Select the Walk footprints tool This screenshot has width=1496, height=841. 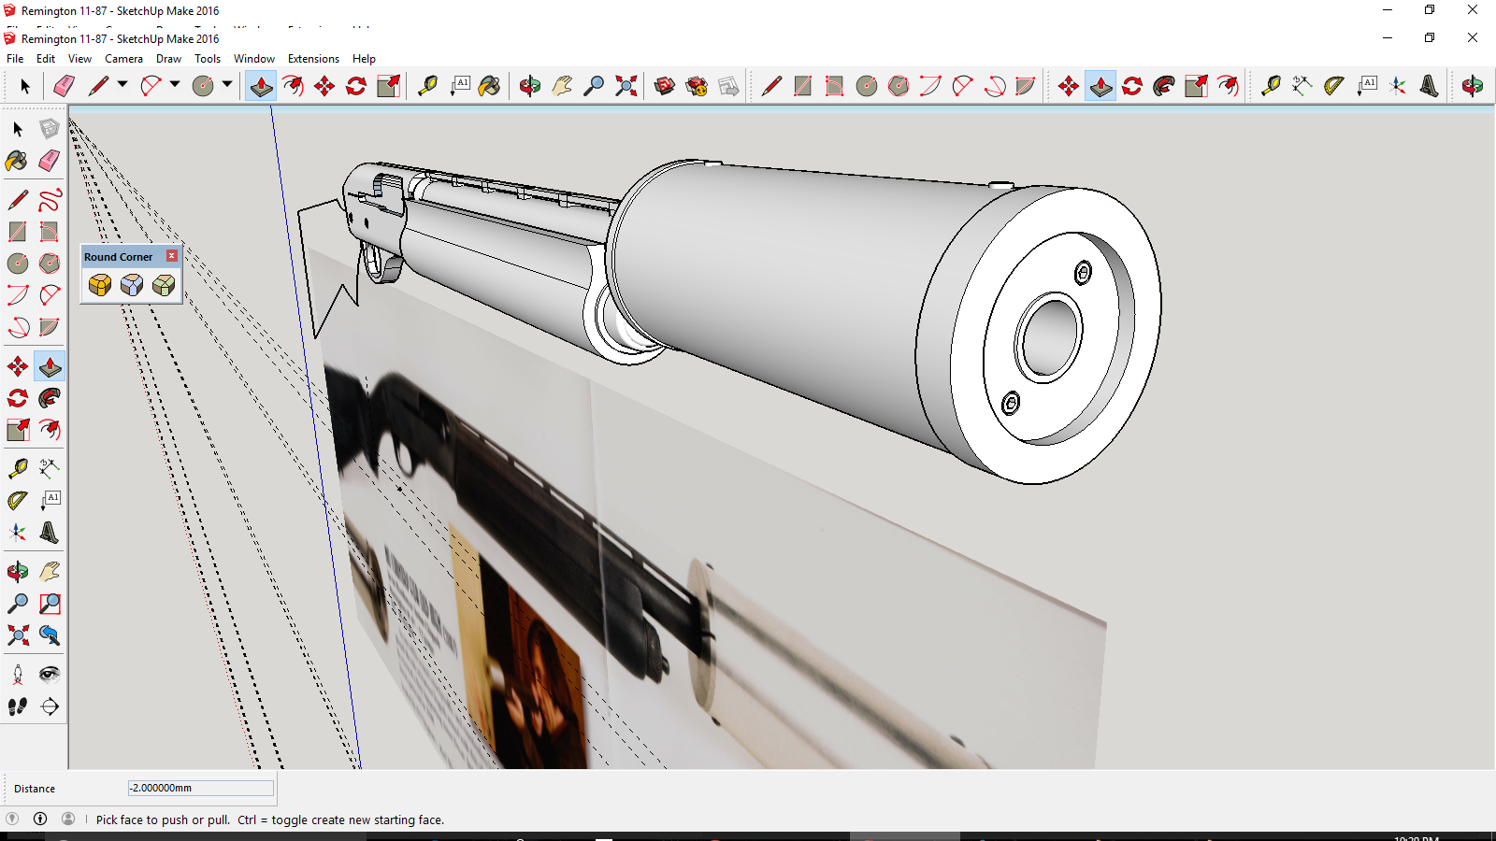coord(18,706)
